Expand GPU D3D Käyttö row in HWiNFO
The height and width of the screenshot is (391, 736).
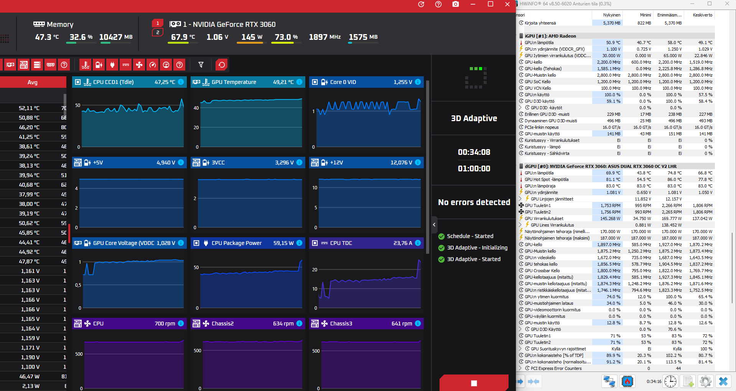click(x=520, y=329)
